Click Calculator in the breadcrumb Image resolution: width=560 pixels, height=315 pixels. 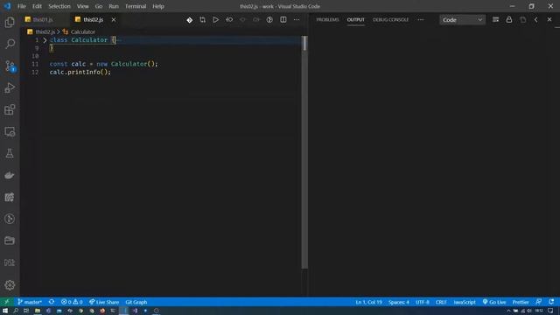[x=83, y=31]
